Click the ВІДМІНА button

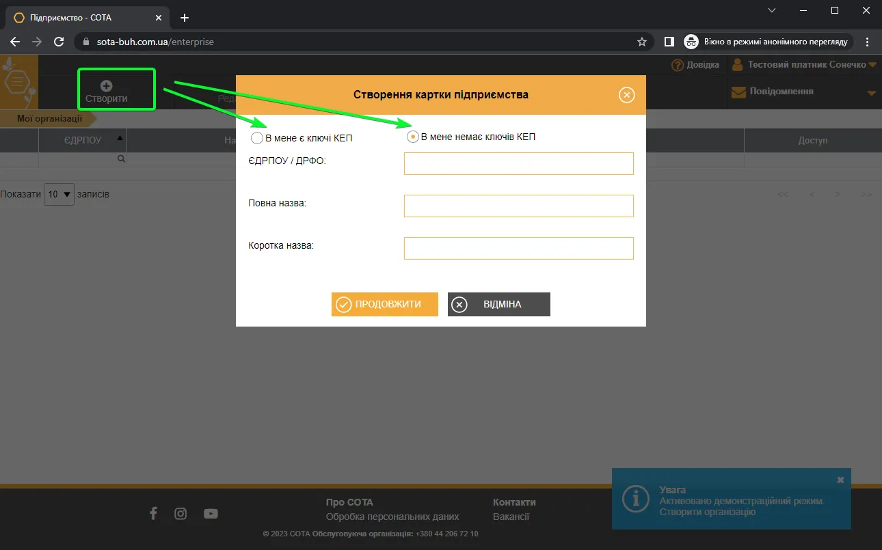pos(499,305)
